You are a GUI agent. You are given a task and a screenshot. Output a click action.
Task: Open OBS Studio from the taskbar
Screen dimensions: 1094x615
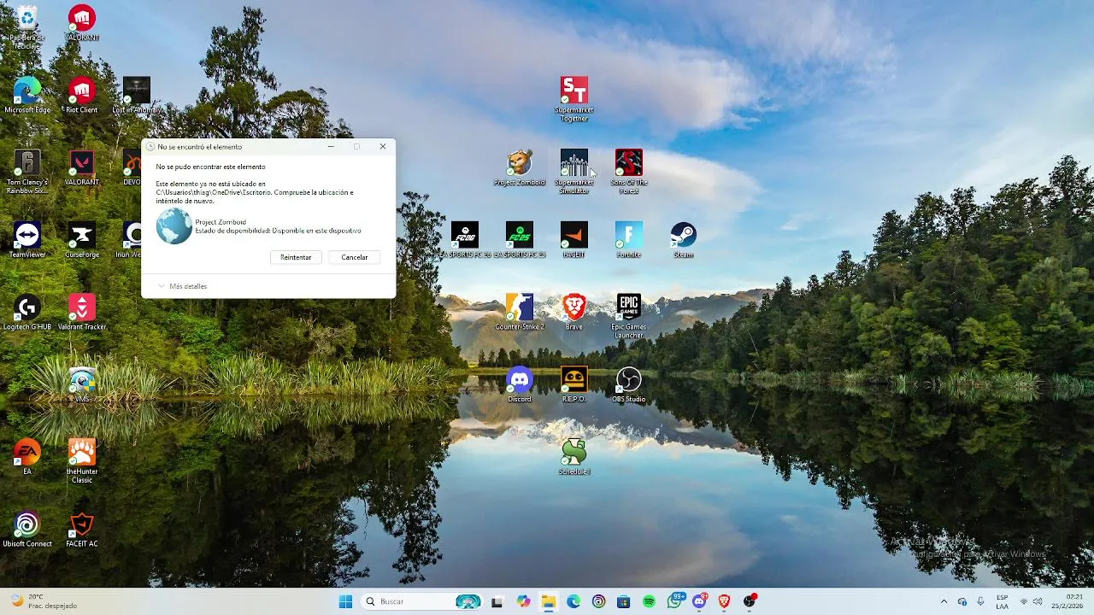pyautogui.click(x=750, y=601)
